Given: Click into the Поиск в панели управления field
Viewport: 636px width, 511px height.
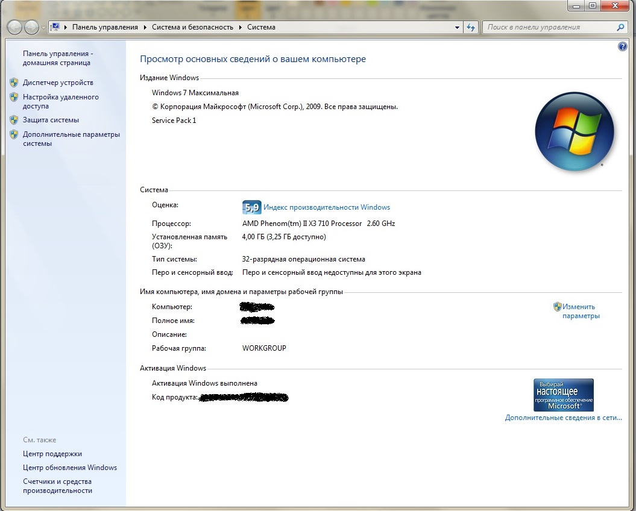Looking at the screenshot, I should tap(549, 27).
